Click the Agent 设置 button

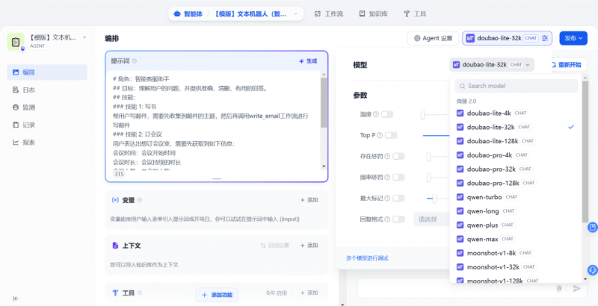point(433,38)
